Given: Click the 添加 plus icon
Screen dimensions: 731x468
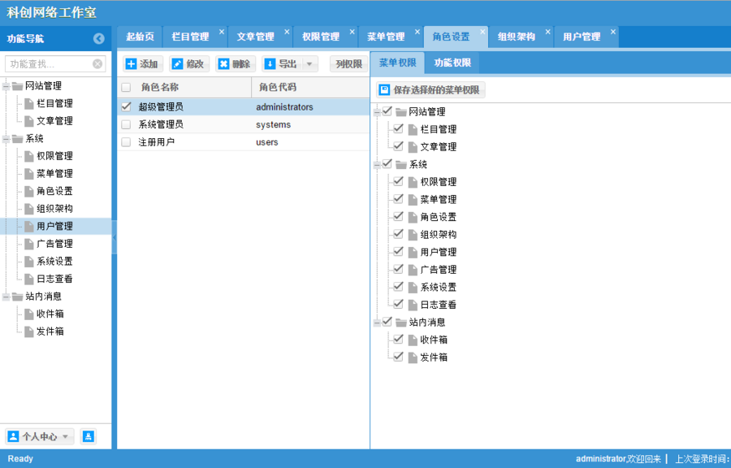Looking at the screenshot, I should pos(132,64).
